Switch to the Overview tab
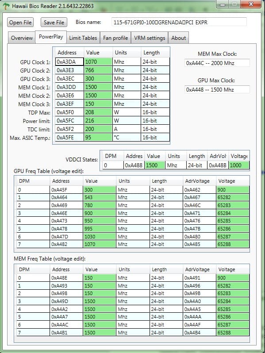 point(22,38)
